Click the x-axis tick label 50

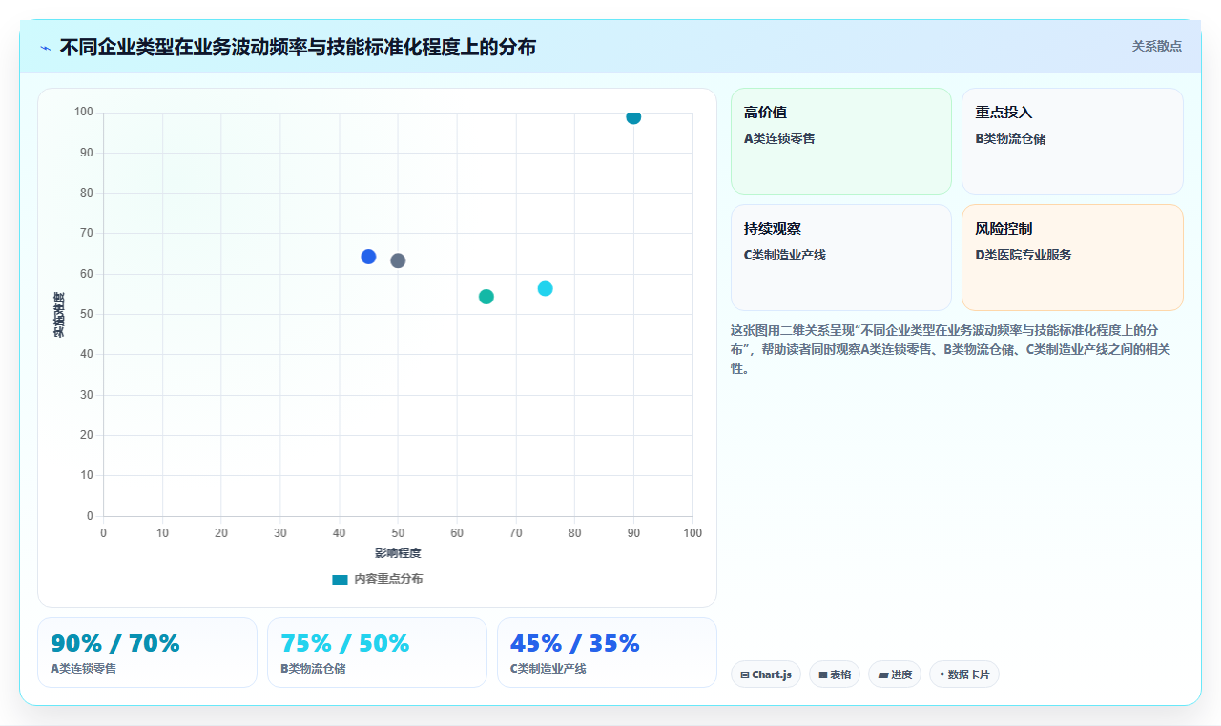coord(398,533)
